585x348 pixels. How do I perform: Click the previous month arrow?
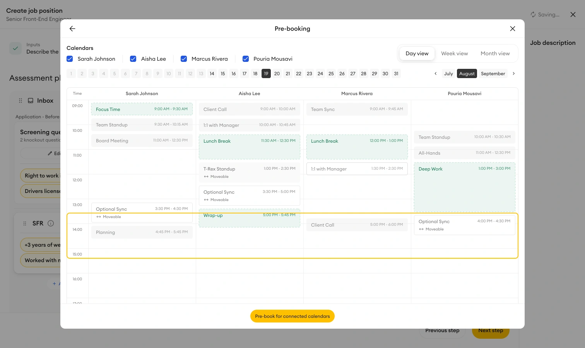(436, 73)
